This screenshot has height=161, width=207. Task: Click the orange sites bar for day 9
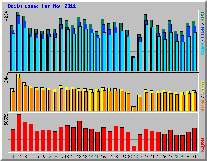(62, 100)
